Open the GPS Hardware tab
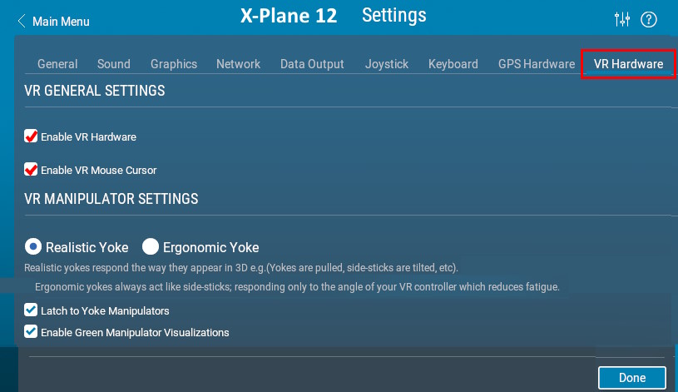678x392 pixels. (x=537, y=64)
